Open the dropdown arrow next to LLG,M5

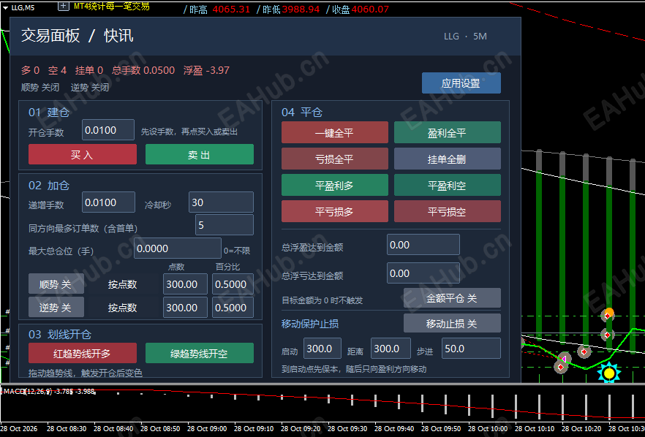coord(5,7)
